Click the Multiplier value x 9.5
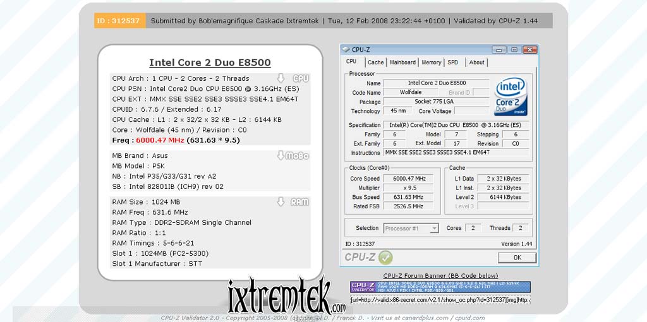 pos(409,188)
